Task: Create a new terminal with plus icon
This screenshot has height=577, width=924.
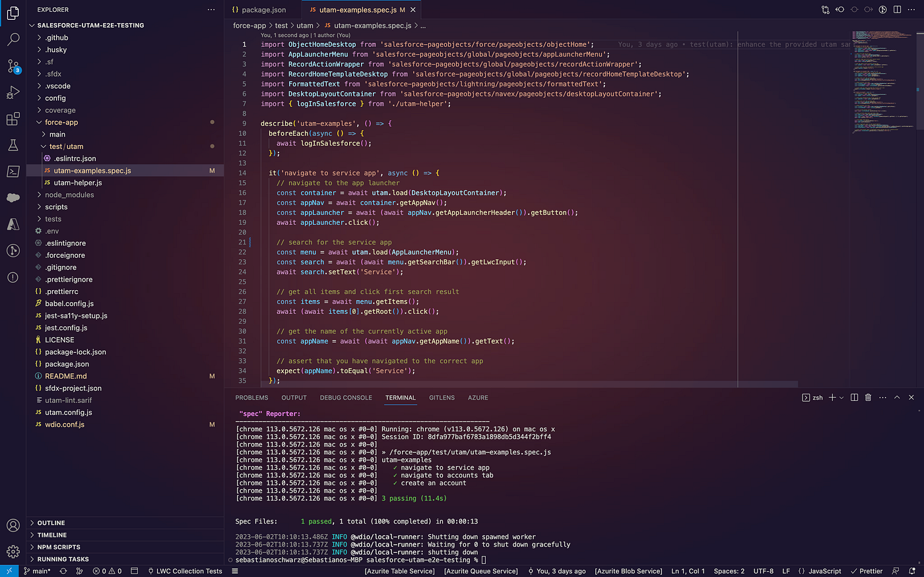Action: (832, 398)
